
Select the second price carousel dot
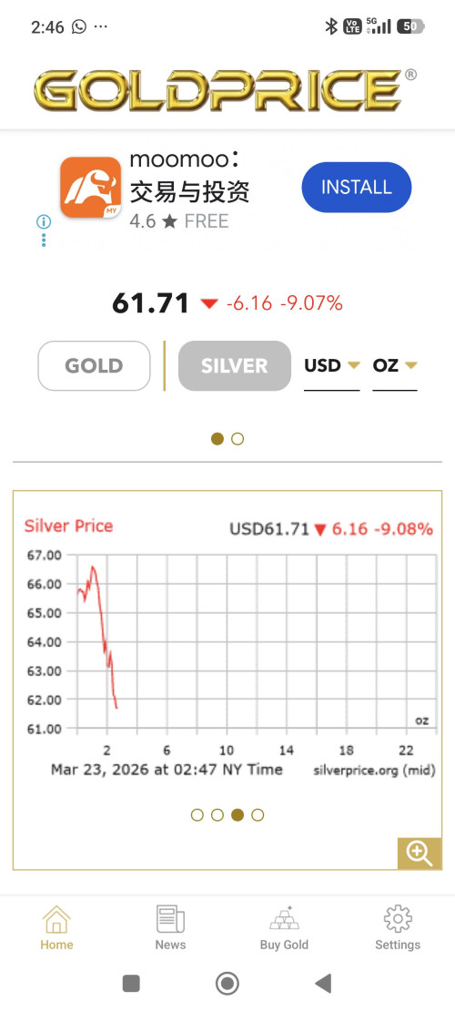(x=238, y=439)
